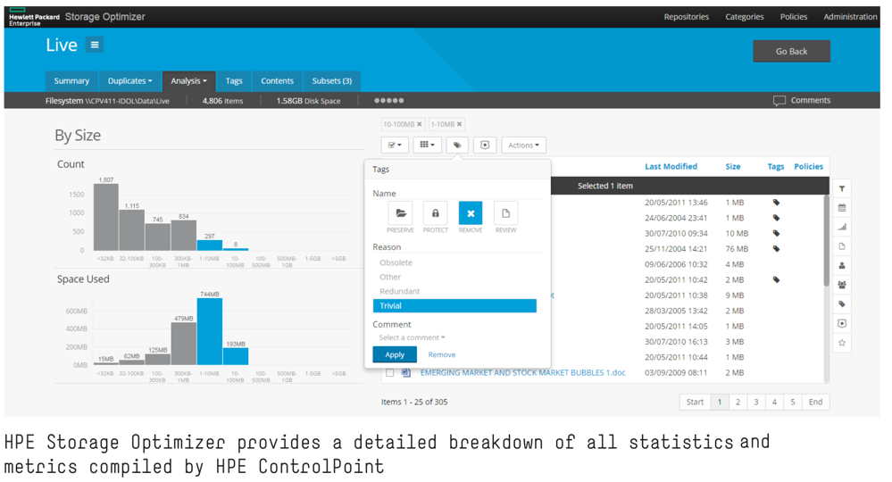Click the Comments speech bubble icon
The image size is (892, 482).
(779, 101)
